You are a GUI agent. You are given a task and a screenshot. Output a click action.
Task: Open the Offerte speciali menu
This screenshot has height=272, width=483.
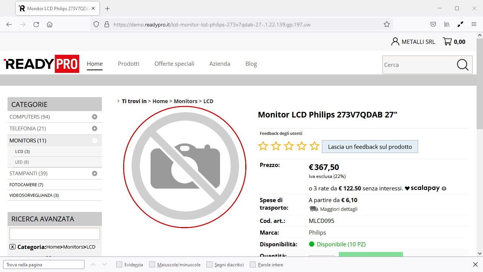pyautogui.click(x=174, y=63)
